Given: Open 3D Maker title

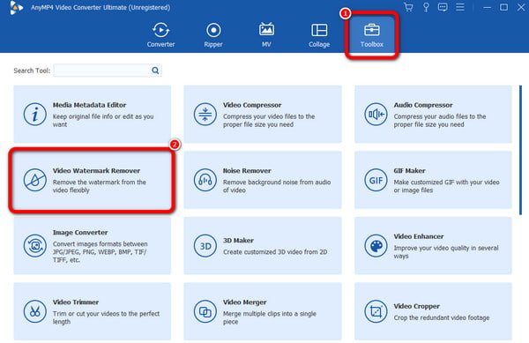Looking at the screenshot, I should pos(238,241).
